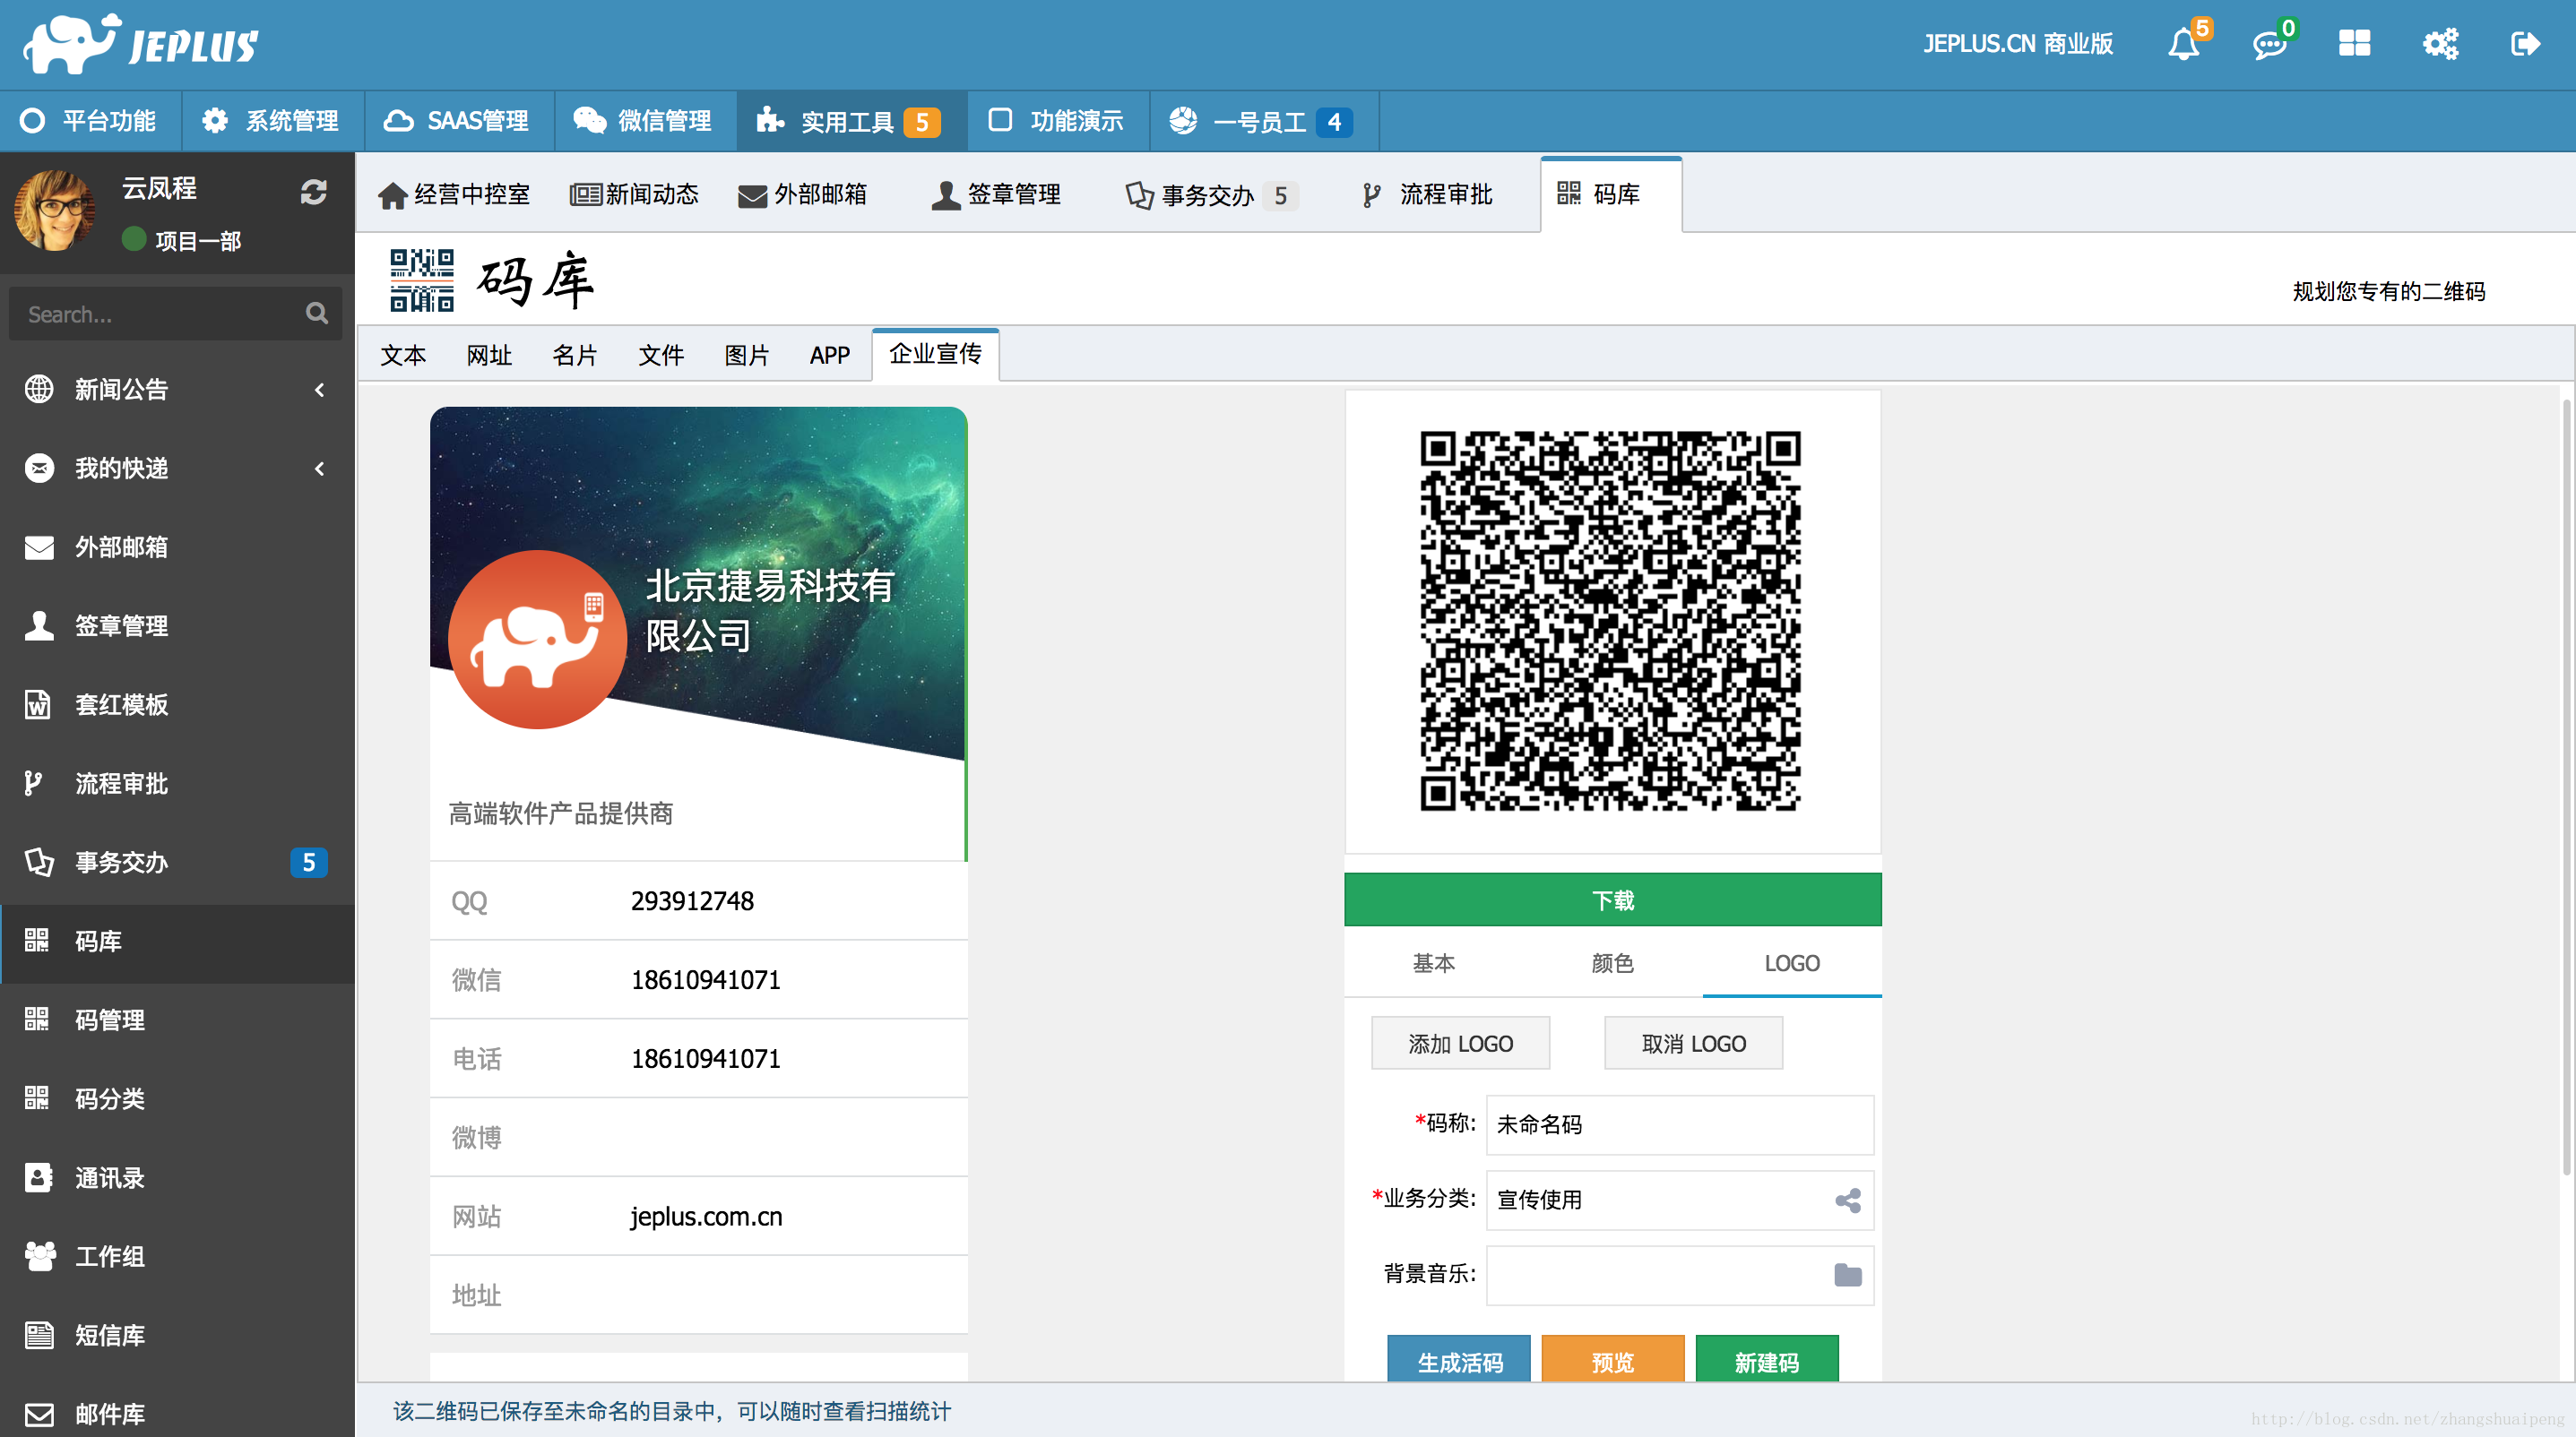The height and width of the screenshot is (1437, 2576).
Task: Select the 图片 code type tab
Action: point(747,355)
